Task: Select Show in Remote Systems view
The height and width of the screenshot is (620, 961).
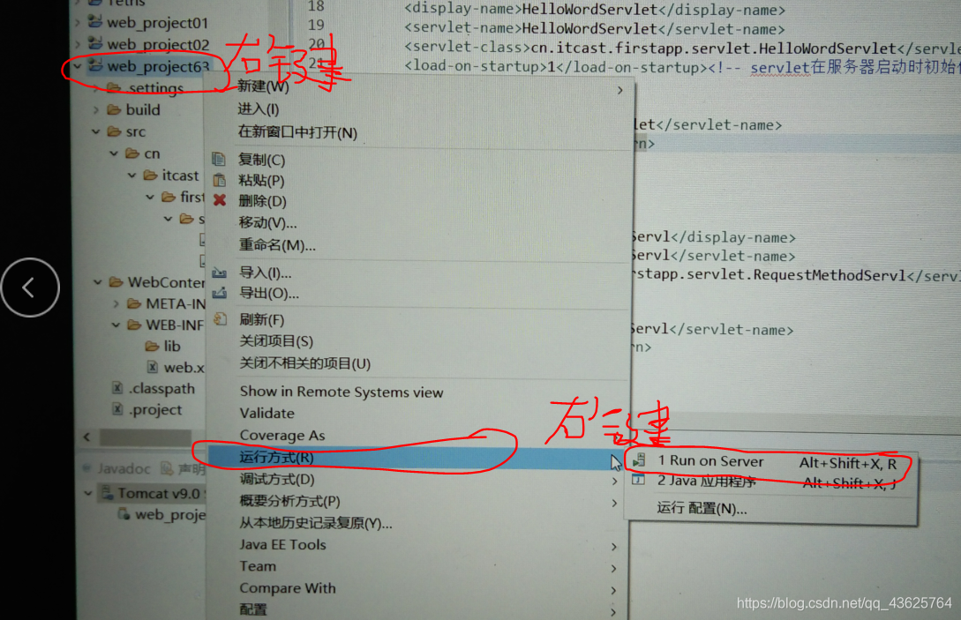Action: click(x=420, y=392)
